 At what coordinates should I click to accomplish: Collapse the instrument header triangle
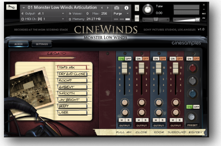(x=24, y=8)
